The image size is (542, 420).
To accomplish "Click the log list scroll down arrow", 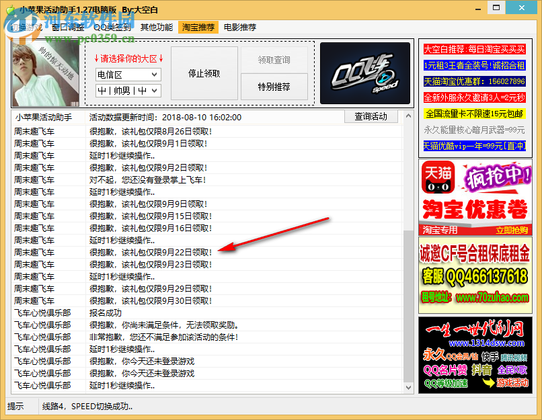I will click(408, 388).
